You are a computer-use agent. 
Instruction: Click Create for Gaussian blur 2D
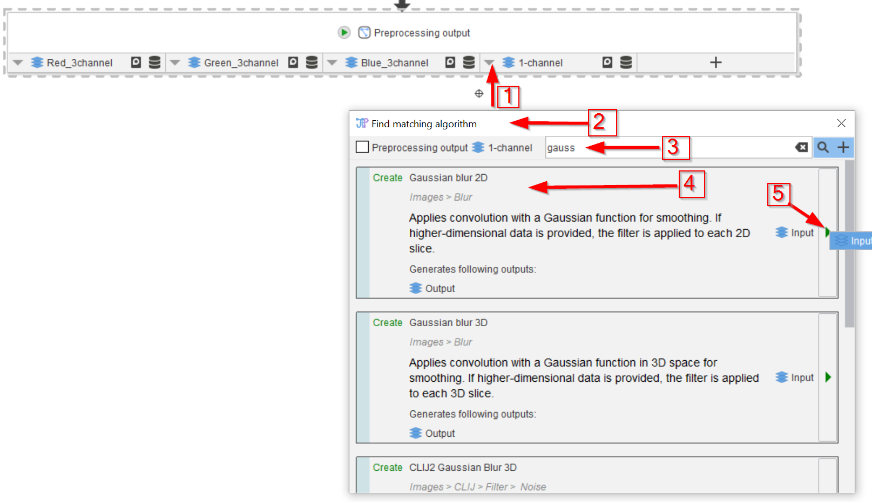387,178
